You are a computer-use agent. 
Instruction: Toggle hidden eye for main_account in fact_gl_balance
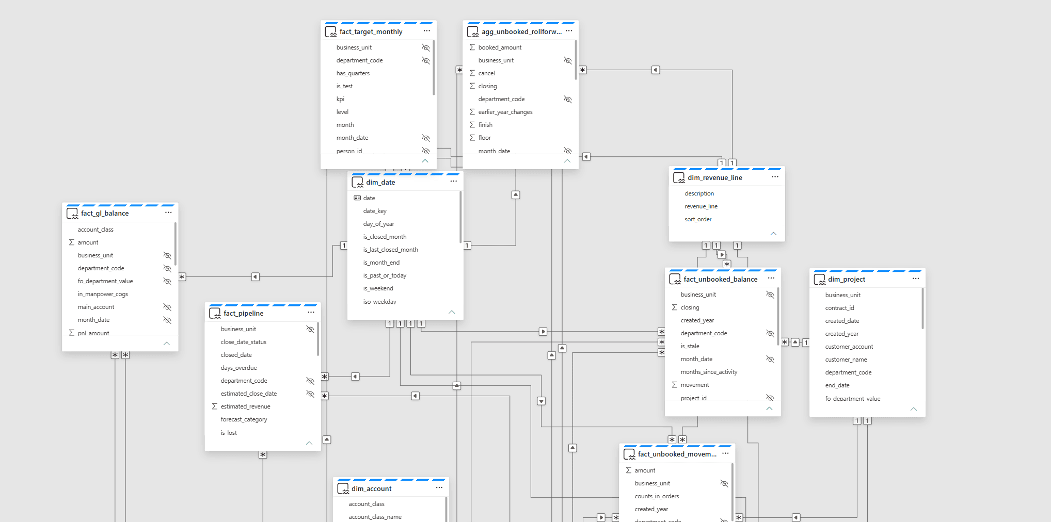coord(167,307)
